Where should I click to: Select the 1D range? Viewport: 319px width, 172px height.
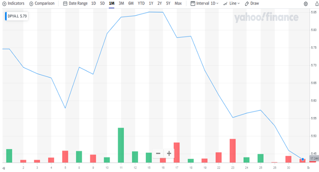click(x=93, y=3)
